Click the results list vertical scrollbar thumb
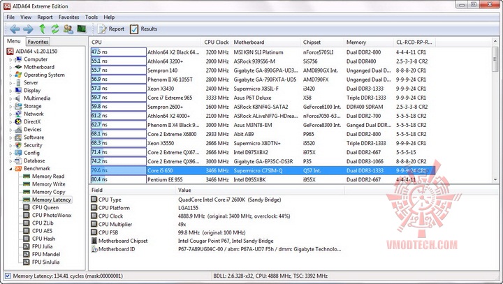503x284 pixels. [x=496, y=59]
